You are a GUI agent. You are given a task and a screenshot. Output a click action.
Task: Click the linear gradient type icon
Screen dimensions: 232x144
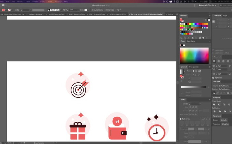coord(192,71)
